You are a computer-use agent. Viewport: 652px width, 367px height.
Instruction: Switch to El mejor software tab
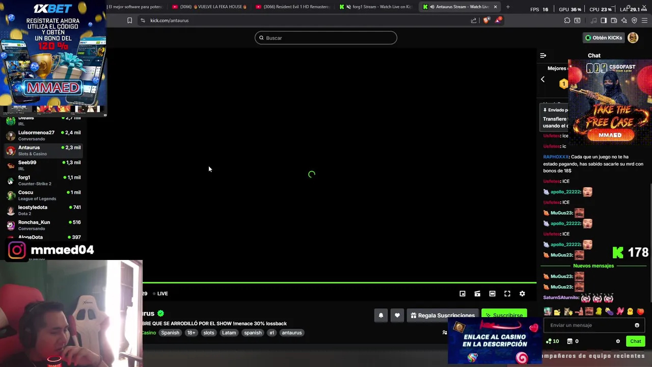click(x=135, y=7)
